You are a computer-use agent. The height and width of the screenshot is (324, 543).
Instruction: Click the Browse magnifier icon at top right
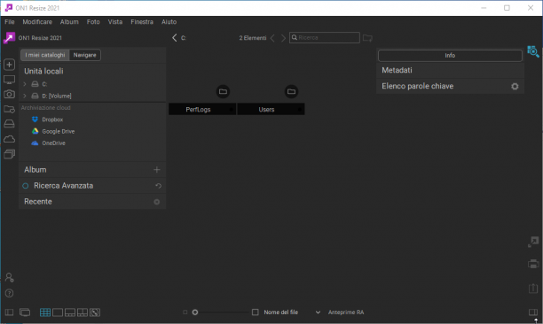533,51
